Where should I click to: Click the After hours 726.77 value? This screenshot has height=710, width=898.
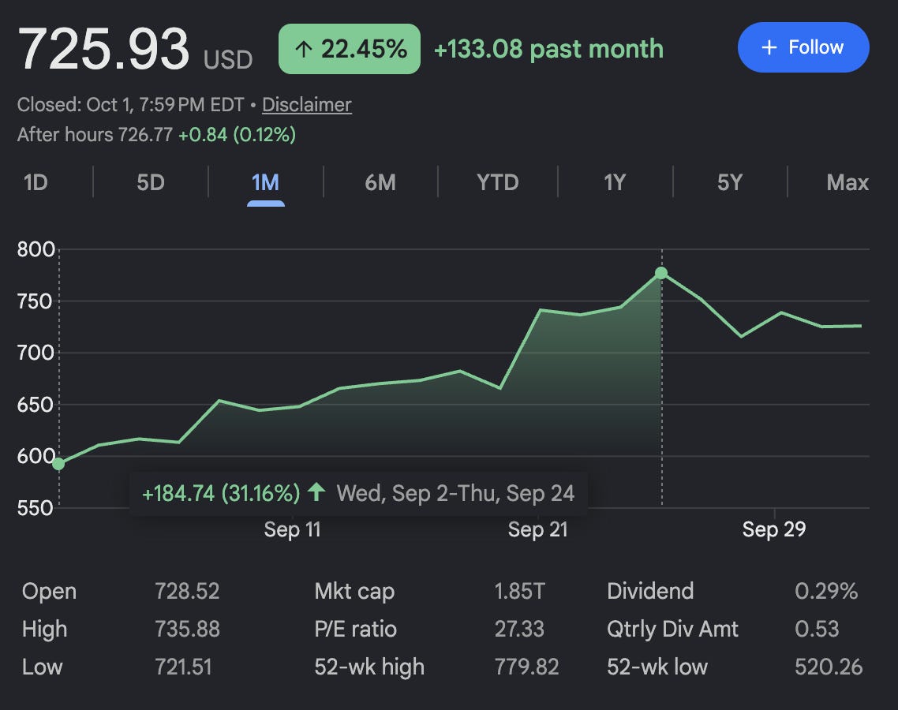point(145,135)
